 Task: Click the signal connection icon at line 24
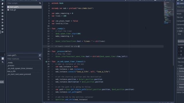click(x=46, y=62)
